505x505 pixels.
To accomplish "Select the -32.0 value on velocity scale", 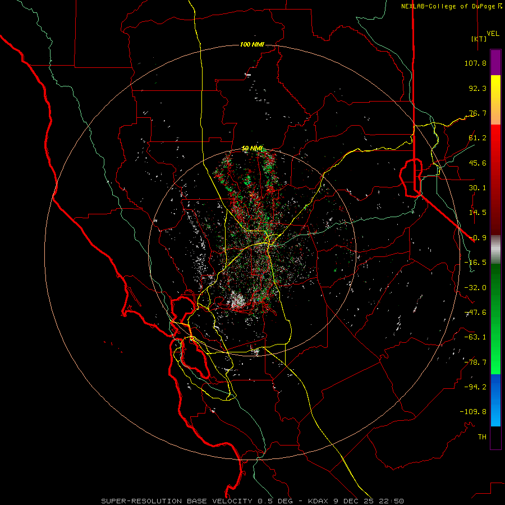I will (475, 288).
